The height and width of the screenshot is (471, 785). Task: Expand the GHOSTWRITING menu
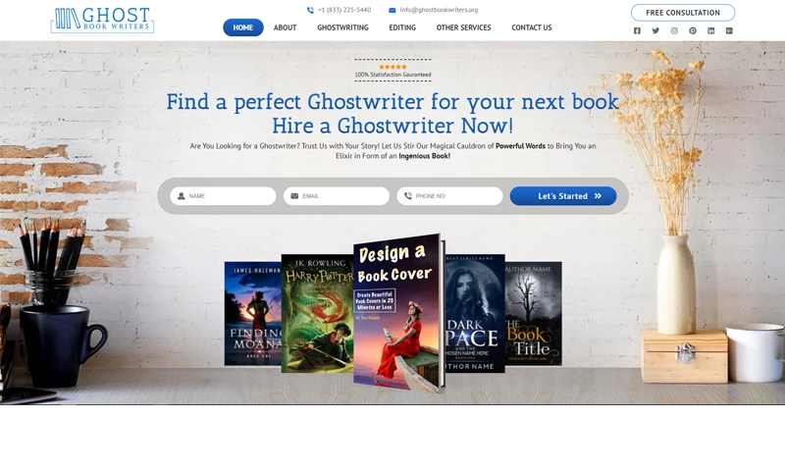tap(342, 27)
